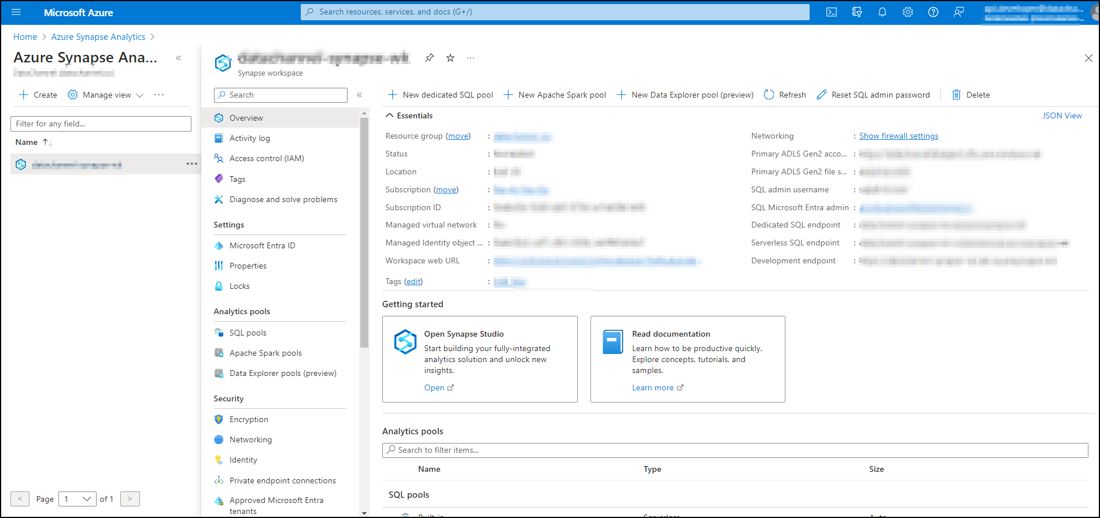Screen dimensions: 1100x518
Task: Click Open link in Synapse Studio card
Action: click(439, 387)
